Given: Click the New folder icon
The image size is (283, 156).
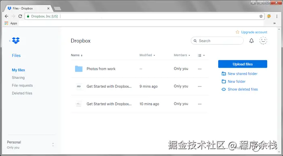Looking at the screenshot, I should (224, 82).
